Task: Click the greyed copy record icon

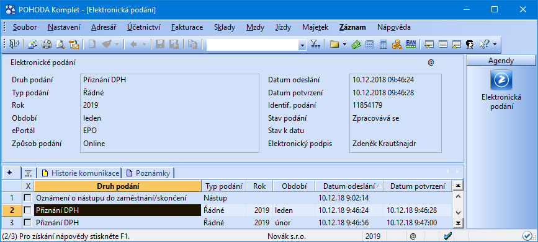Action: [x=192, y=44]
